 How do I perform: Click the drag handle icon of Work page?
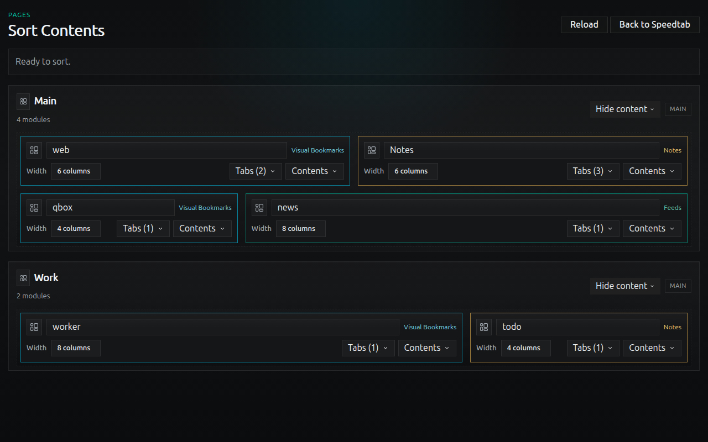point(23,278)
